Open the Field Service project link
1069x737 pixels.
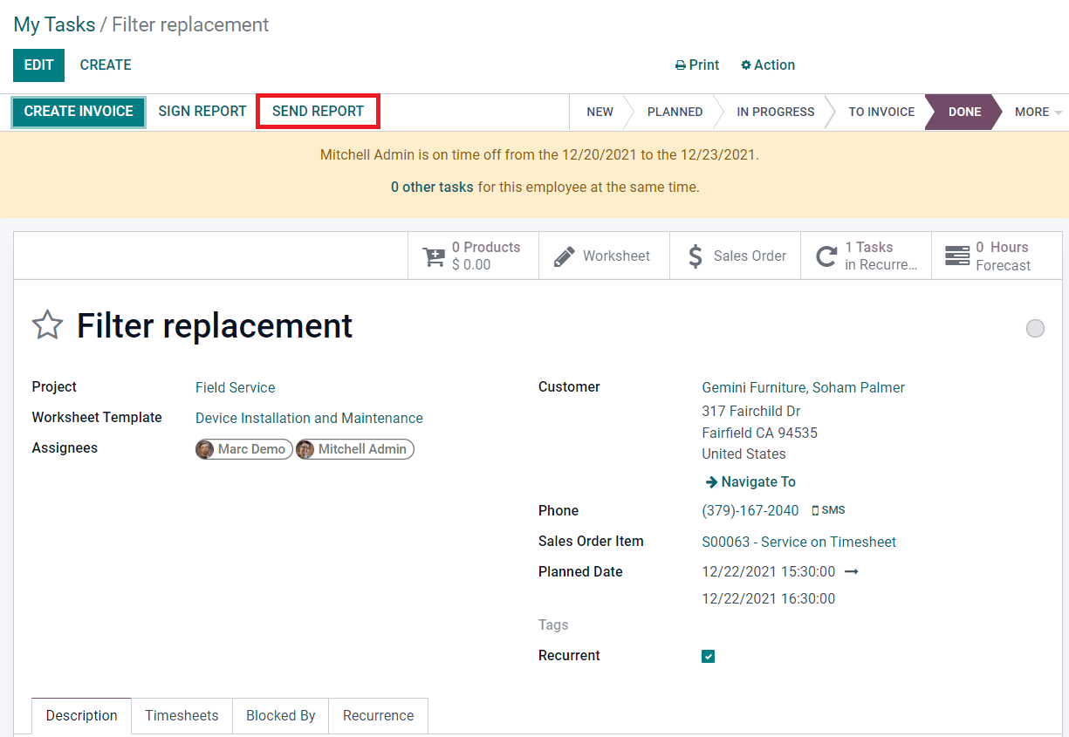(x=235, y=388)
